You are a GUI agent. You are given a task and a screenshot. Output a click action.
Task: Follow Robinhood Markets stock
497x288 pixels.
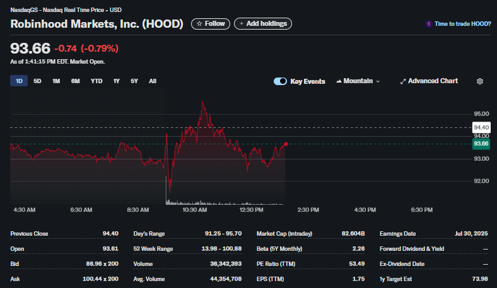tap(211, 24)
